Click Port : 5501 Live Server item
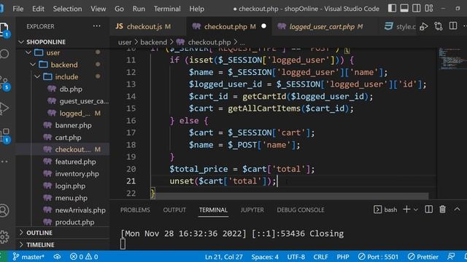Viewport: 467px width, 262px height. pyautogui.click(x=378, y=257)
